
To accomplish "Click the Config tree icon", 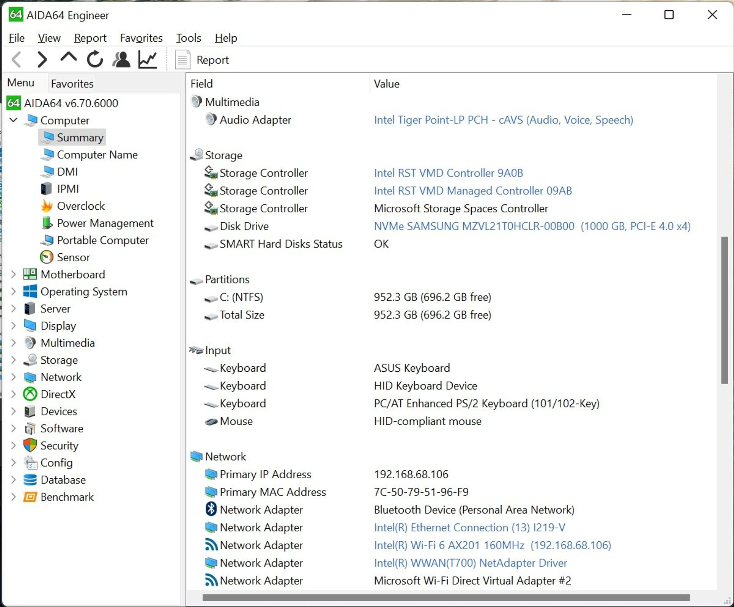I will tap(30, 463).
